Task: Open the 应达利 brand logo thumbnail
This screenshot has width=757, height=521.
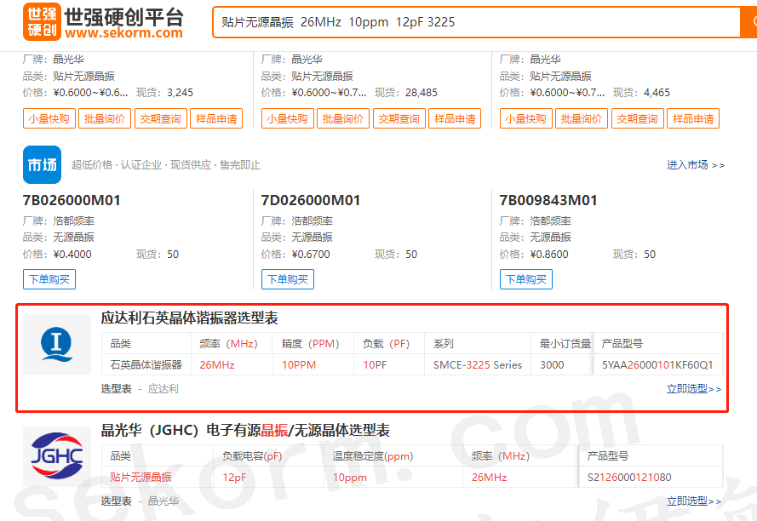Action: [x=57, y=344]
